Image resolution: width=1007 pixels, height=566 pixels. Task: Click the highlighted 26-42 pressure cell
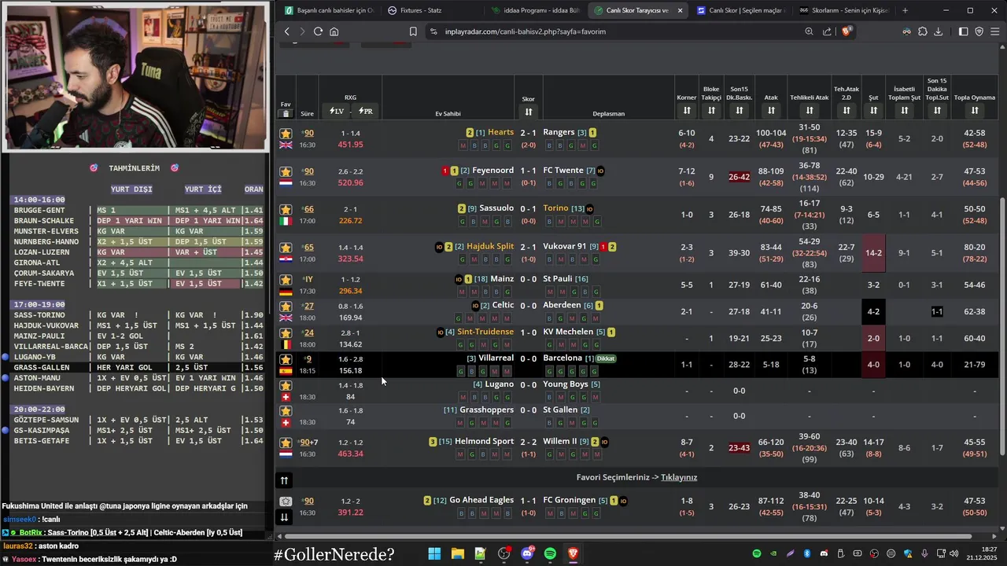[739, 177]
